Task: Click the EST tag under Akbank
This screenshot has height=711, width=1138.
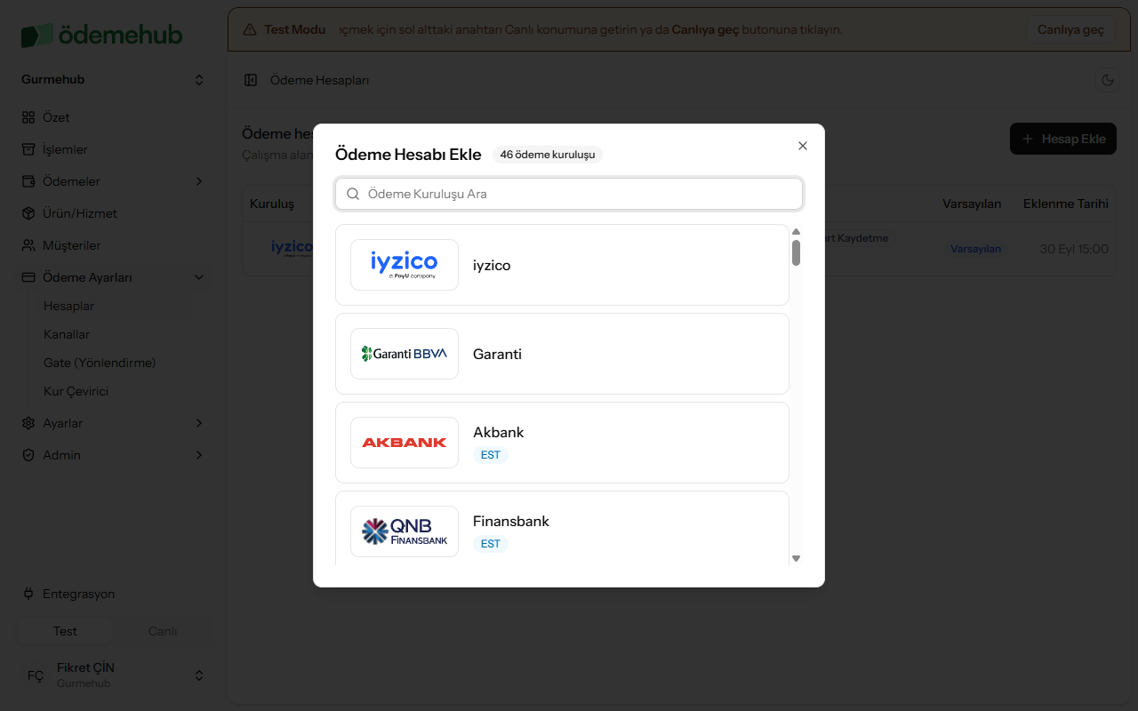Action: (x=491, y=455)
